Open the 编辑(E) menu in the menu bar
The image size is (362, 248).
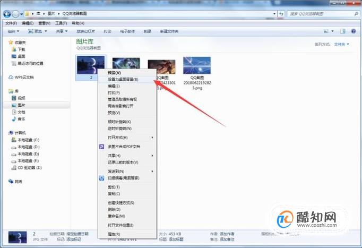pyautogui.click(x=28, y=23)
